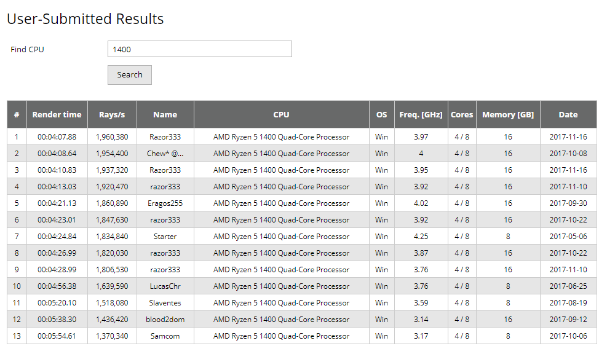
Task: Click the name Slaventes
Action: coord(165,303)
